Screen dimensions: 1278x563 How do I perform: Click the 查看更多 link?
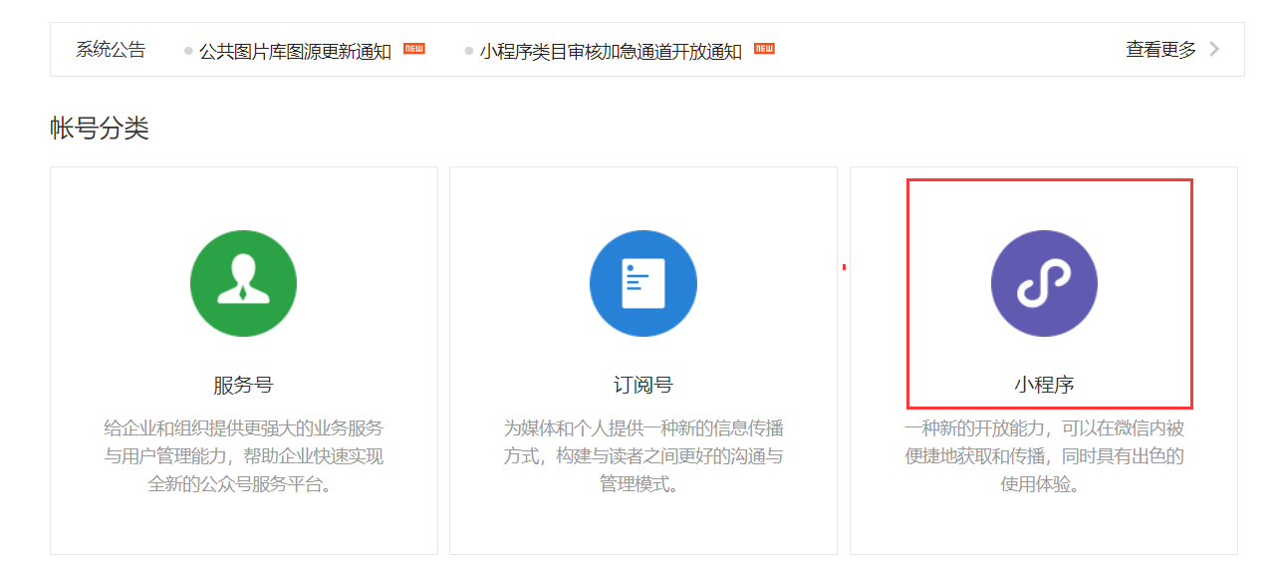pos(1160,49)
